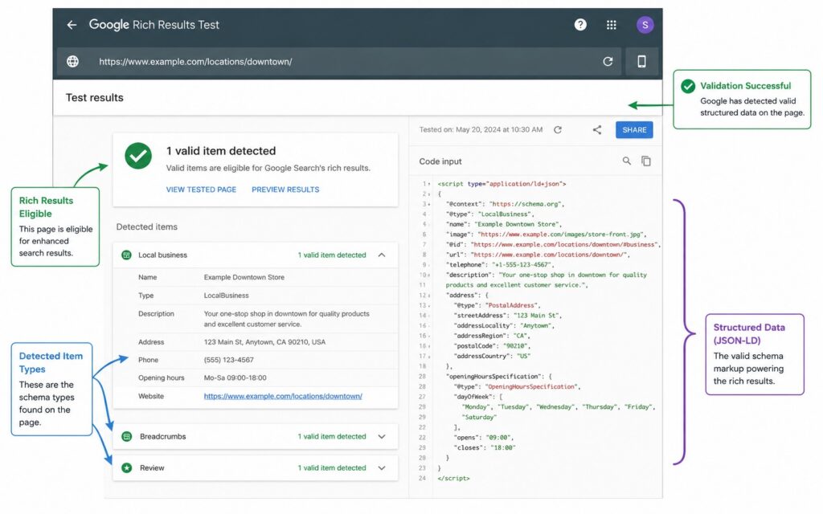Screen dimensions: 823x514
Task: Click the share network icon
Action: (x=597, y=129)
